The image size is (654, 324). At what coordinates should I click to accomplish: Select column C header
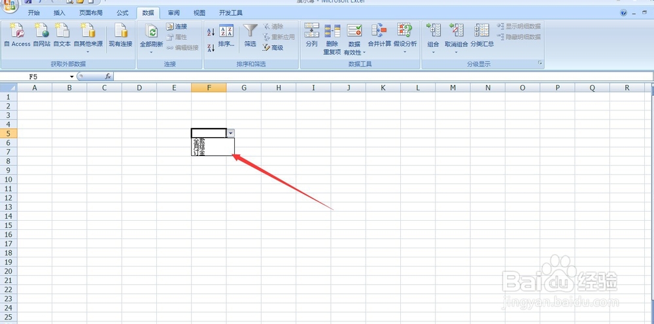104,88
